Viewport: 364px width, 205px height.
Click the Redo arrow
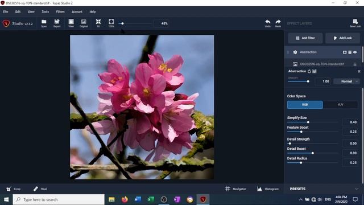tap(278, 23)
